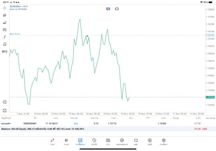Sort positions by Volume column header
Screen dimensions: 216x151
tap(94, 118)
